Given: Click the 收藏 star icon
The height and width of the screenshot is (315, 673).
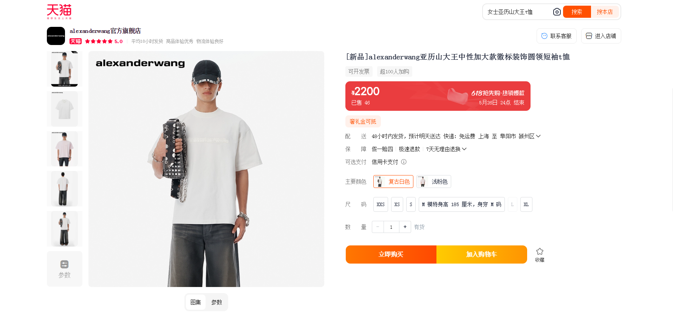Looking at the screenshot, I should tap(540, 251).
